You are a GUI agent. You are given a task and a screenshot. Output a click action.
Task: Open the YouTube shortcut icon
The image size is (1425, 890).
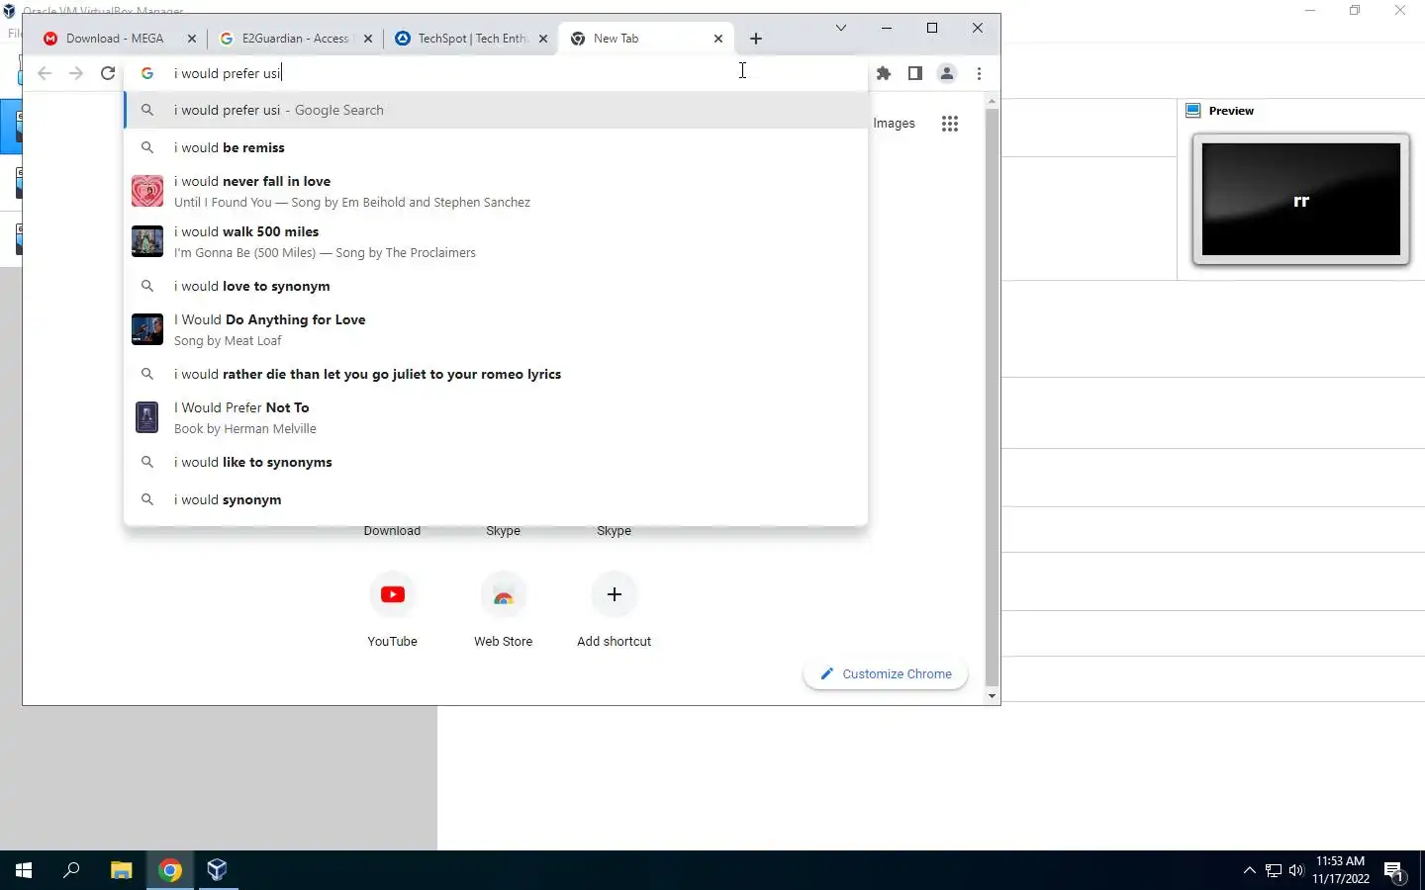click(393, 594)
